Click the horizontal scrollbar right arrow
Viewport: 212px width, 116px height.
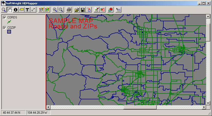(x=204, y=107)
